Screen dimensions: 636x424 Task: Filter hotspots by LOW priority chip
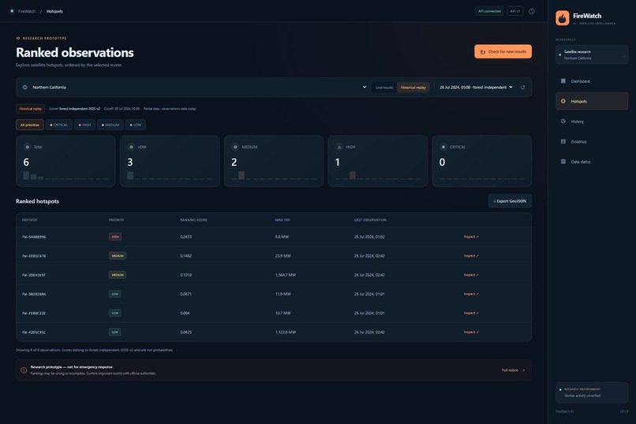136,125
